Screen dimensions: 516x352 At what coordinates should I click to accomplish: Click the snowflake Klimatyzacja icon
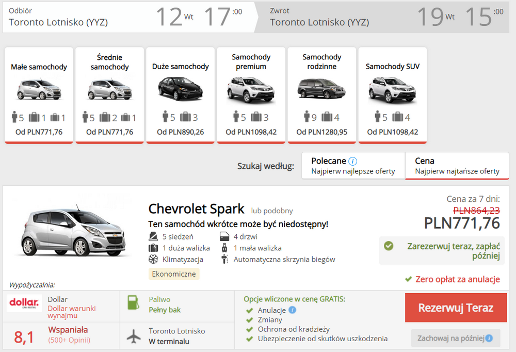tap(153, 259)
